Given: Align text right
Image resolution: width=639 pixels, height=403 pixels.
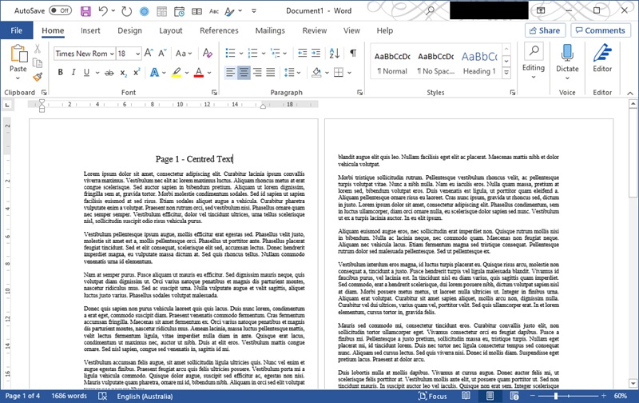Looking at the screenshot, I should (x=257, y=72).
